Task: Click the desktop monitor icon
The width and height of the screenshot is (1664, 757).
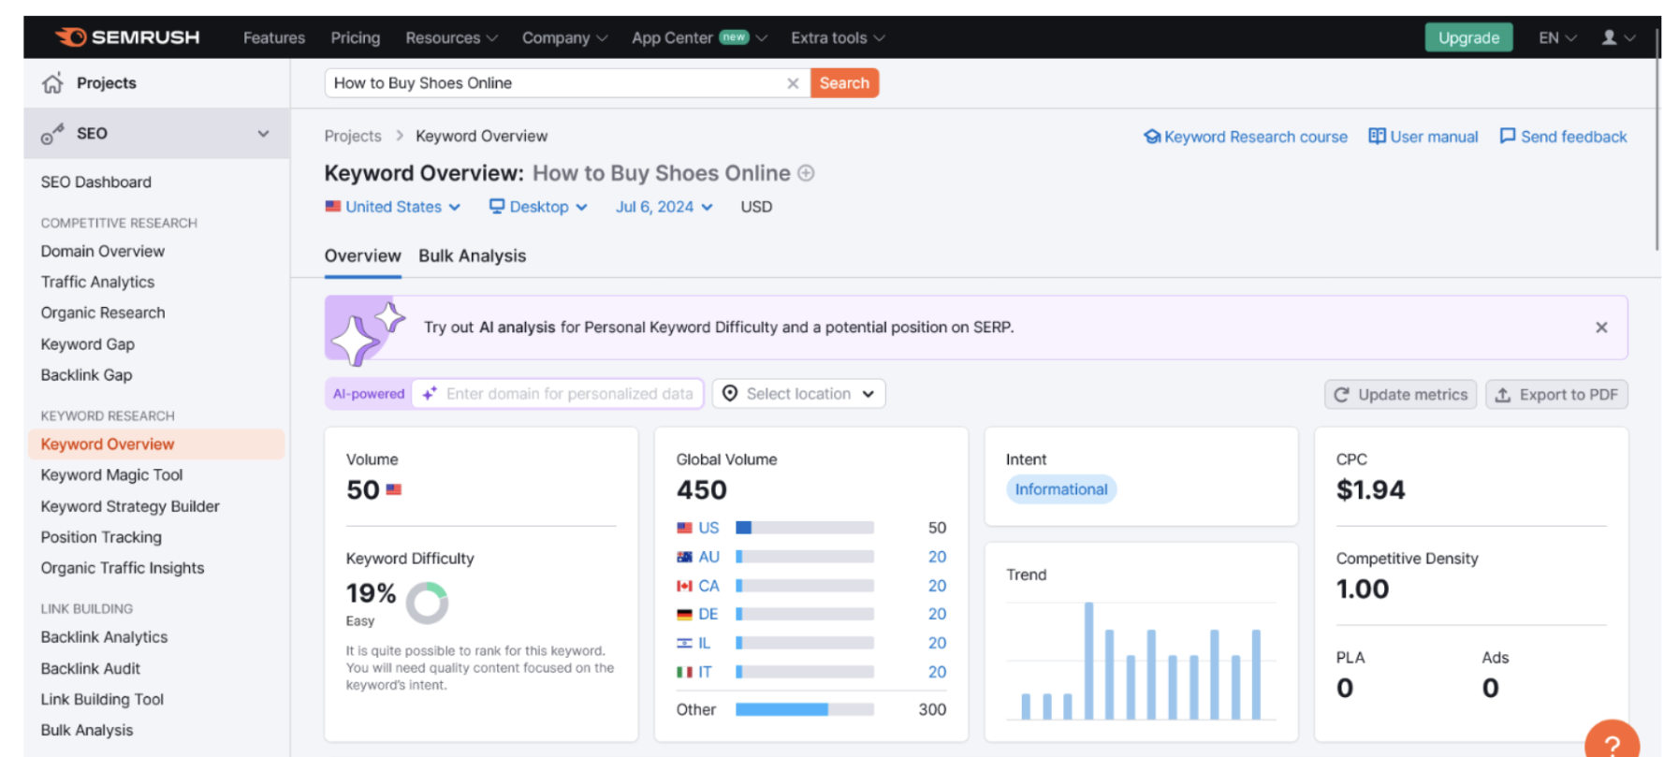Action: point(497,207)
